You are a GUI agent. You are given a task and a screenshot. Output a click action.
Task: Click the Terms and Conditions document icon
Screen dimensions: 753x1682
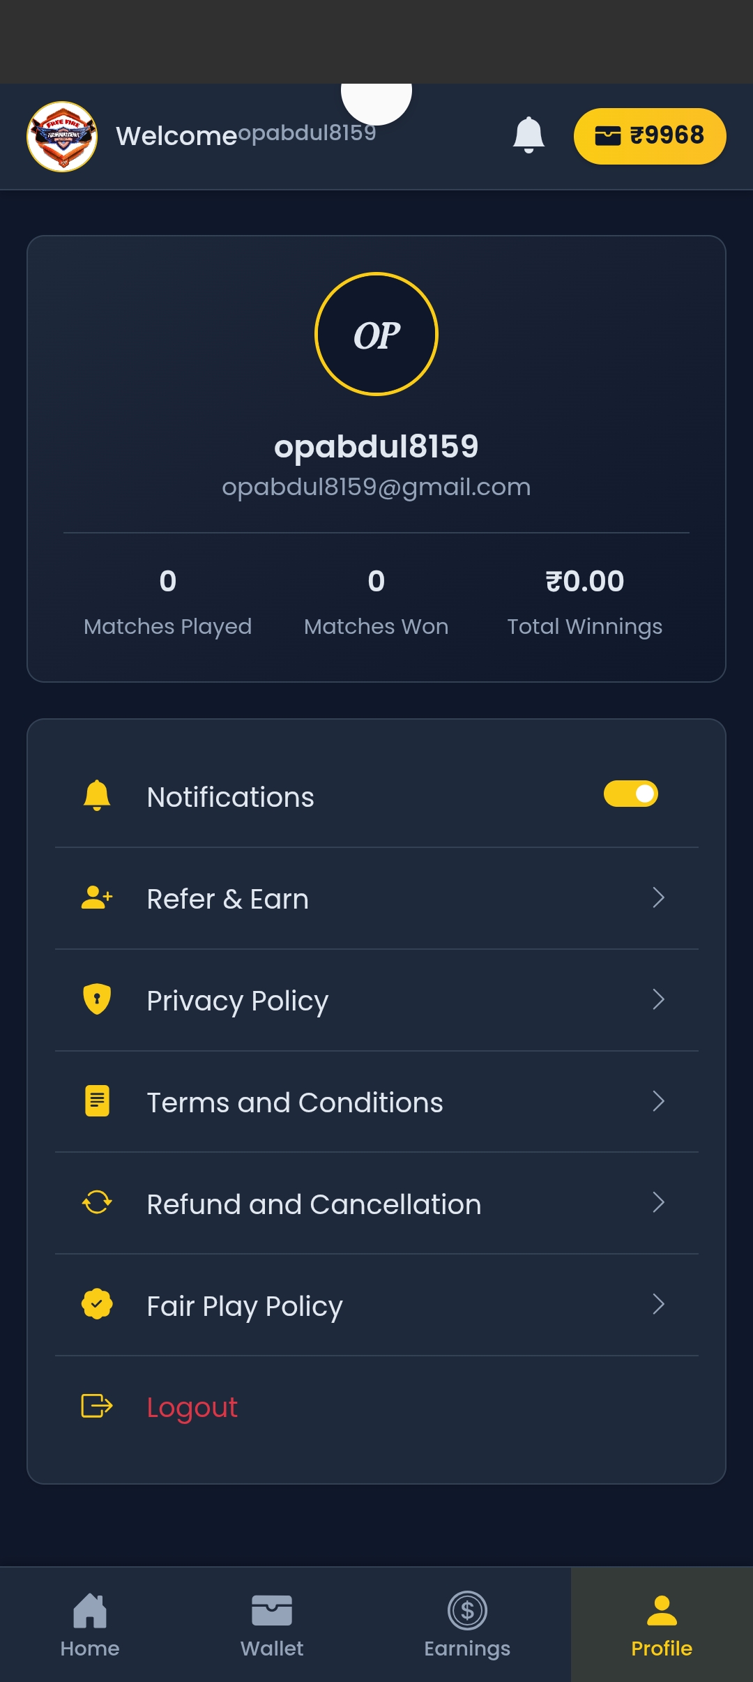(x=97, y=1101)
